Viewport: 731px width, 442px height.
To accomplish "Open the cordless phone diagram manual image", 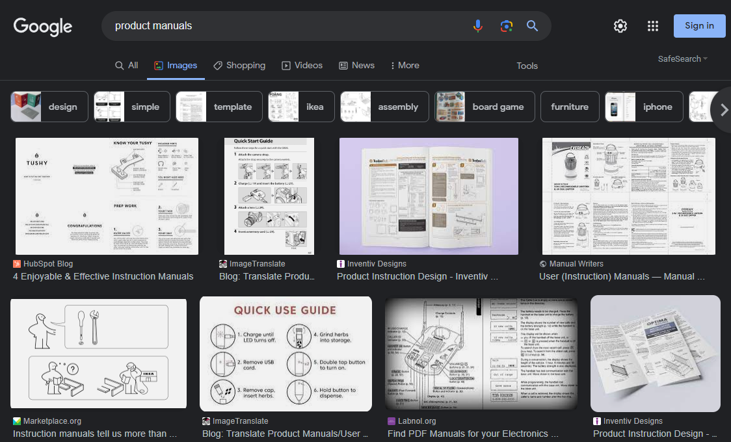I will click(x=481, y=354).
